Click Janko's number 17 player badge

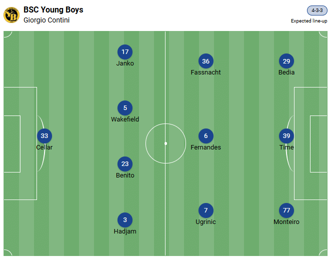pos(125,52)
